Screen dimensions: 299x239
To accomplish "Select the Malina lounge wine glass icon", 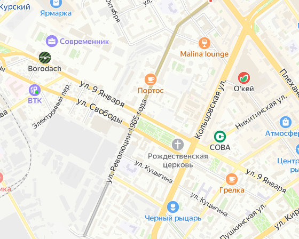I will pyautogui.click(x=204, y=43).
